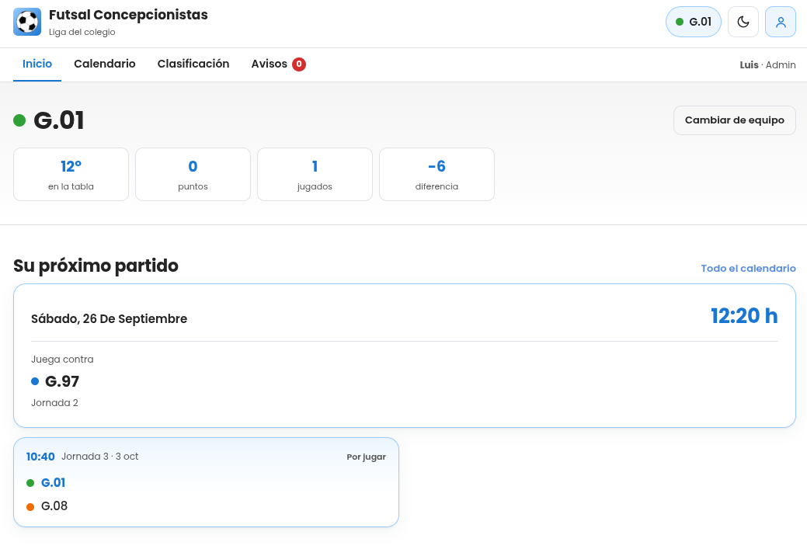
Task: Click the 12:20 h match time
Action: click(x=744, y=316)
